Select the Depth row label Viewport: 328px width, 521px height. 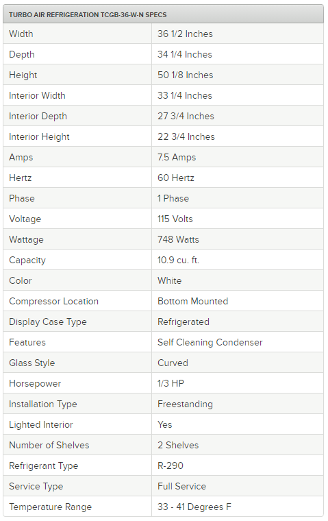pyautogui.click(x=22, y=54)
